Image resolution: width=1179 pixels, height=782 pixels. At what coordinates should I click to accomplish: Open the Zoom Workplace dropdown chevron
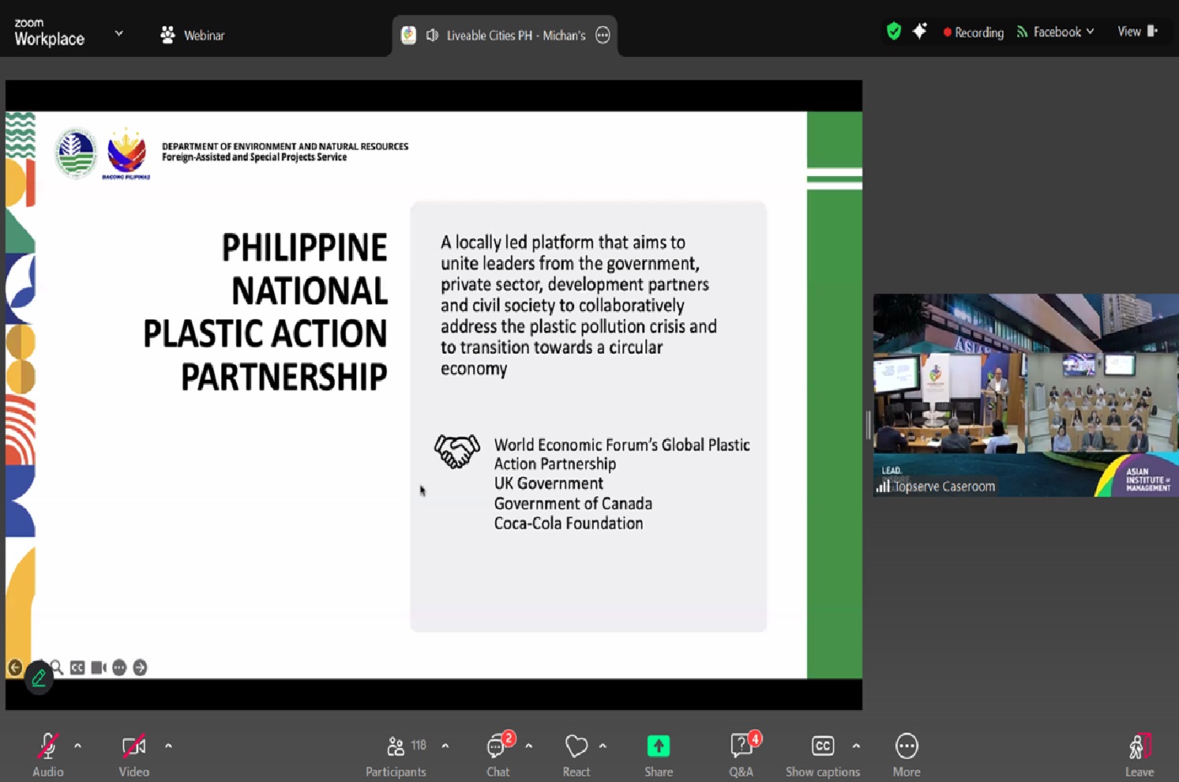point(118,34)
